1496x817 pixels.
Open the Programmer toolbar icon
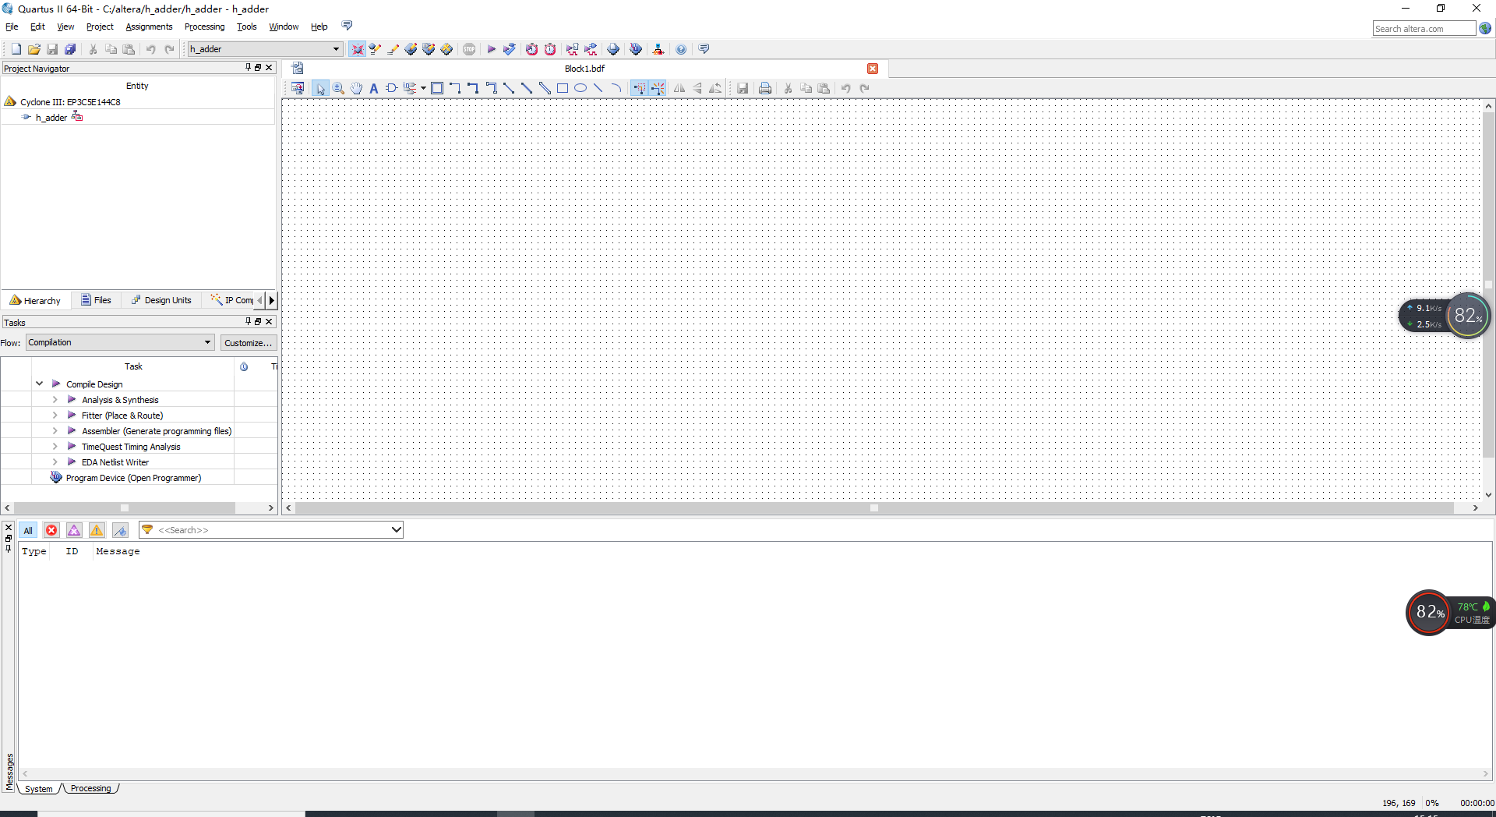tap(636, 49)
